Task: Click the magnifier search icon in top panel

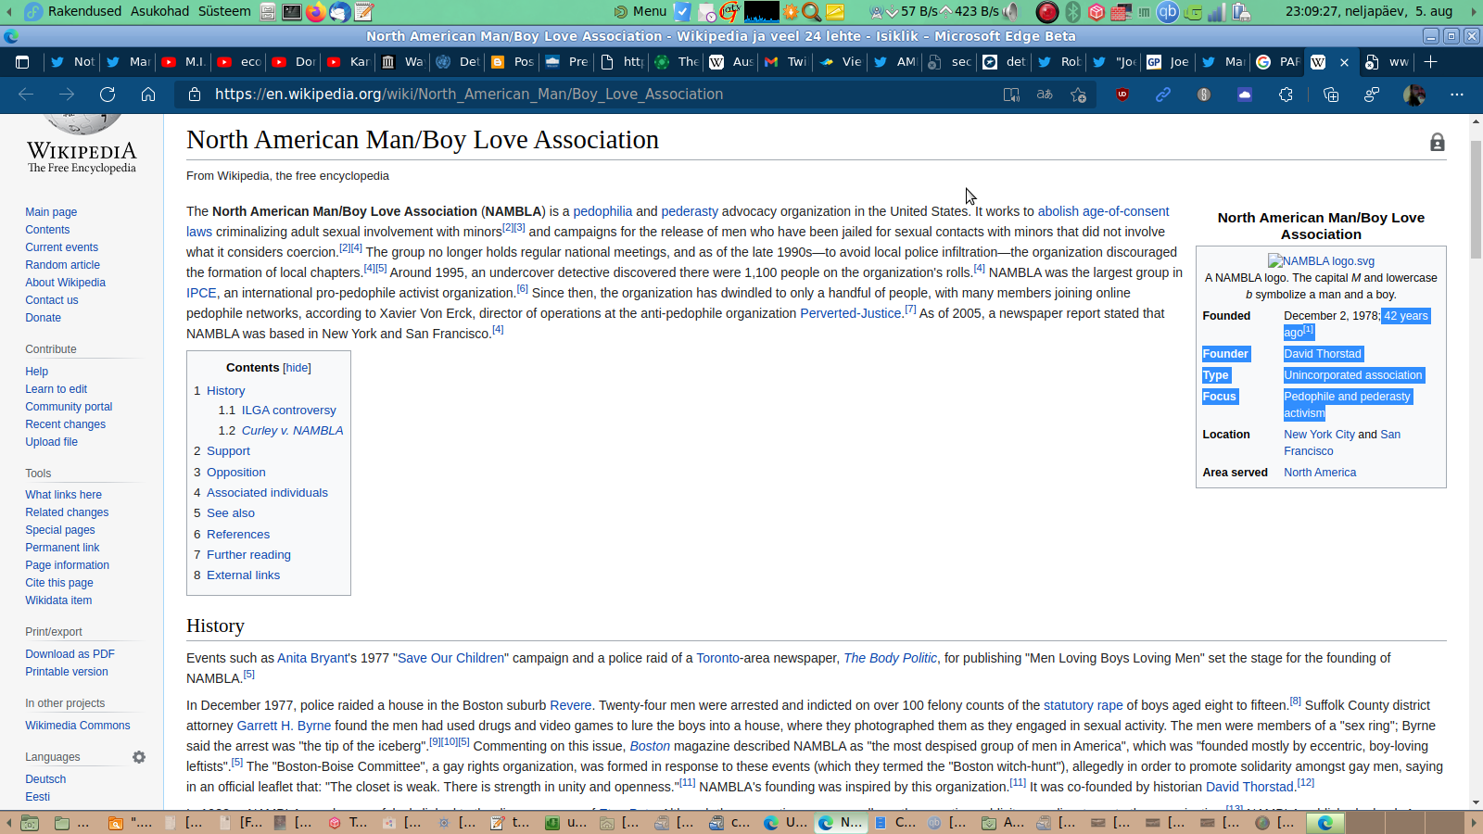Action: coord(812,11)
